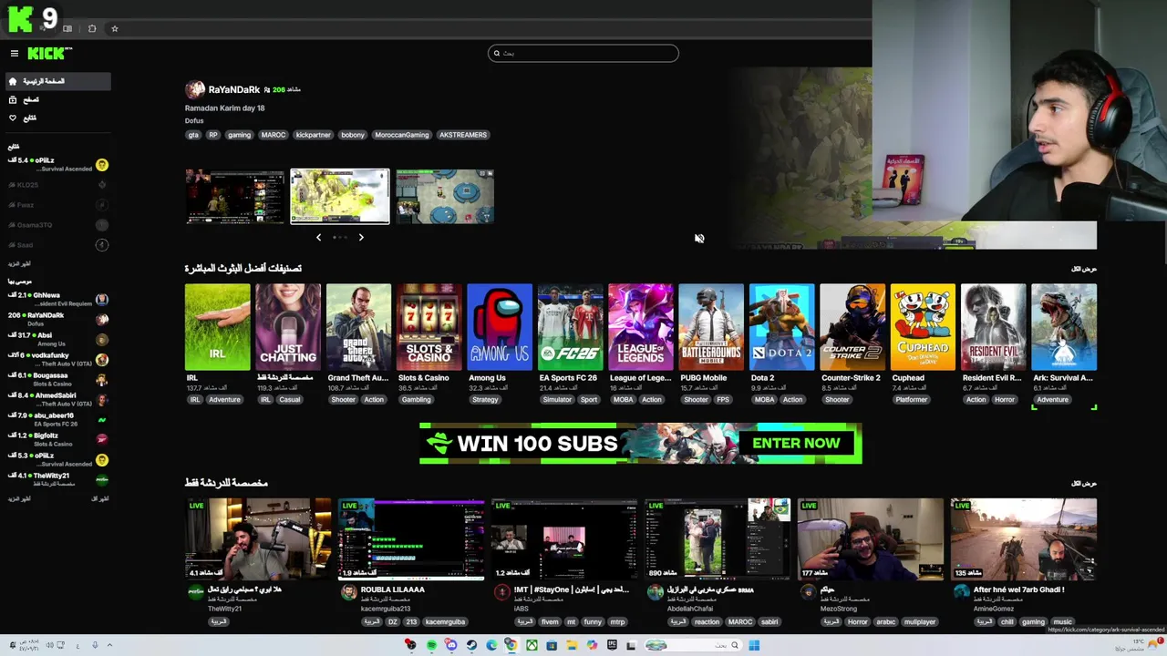1167x656 pixels.
Task: Select the third featured carousel thumbnail
Action: (445, 196)
